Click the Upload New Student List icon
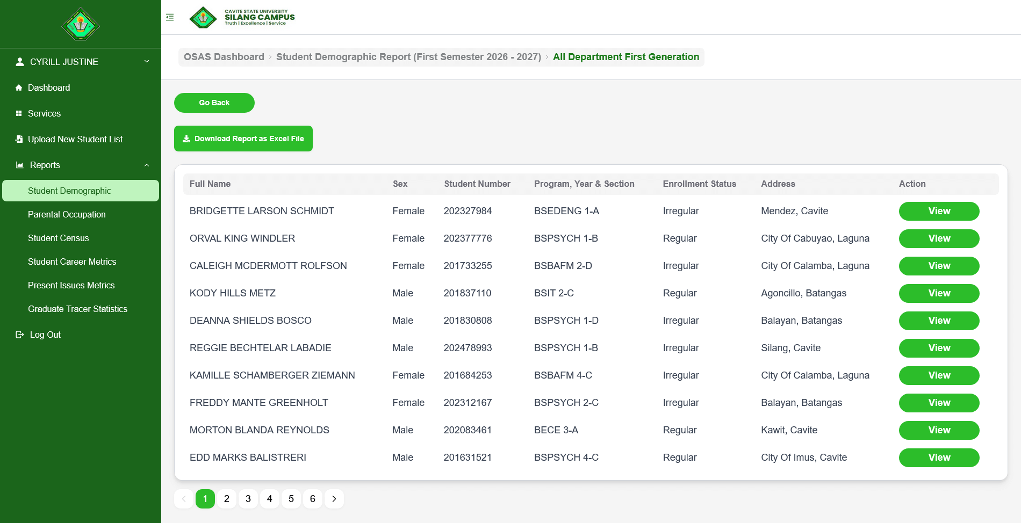Image resolution: width=1021 pixels, height=523 pixels. (x=19, y=139)
